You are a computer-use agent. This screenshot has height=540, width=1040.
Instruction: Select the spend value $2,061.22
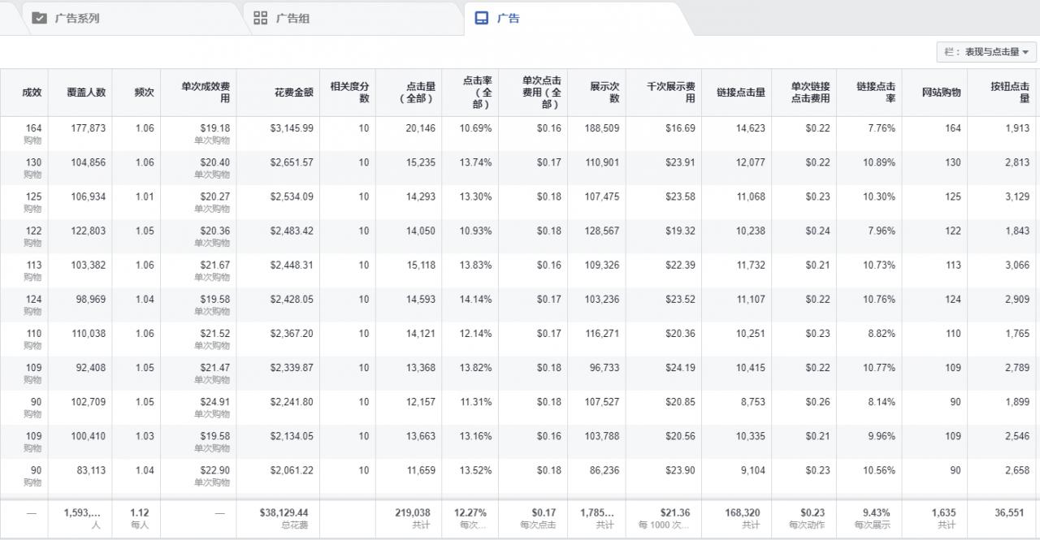pos(292,469)
